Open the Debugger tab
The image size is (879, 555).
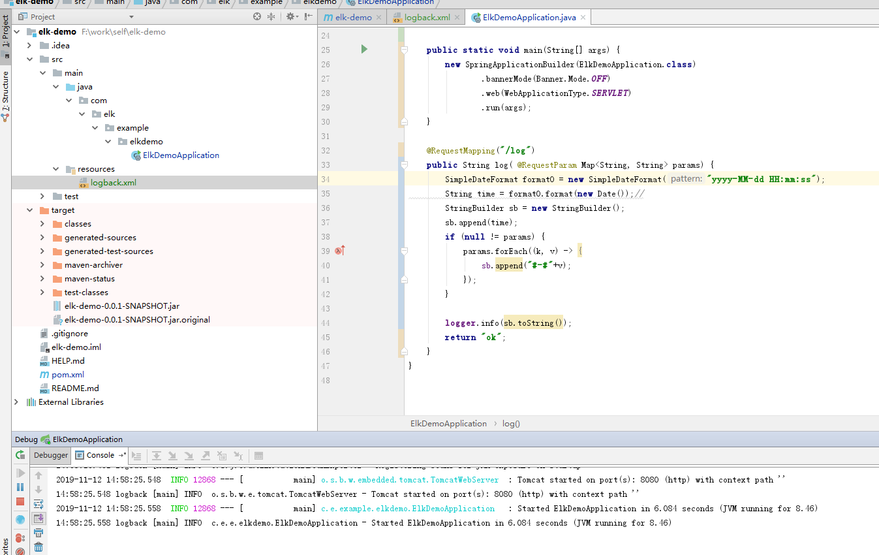[51, 455]
